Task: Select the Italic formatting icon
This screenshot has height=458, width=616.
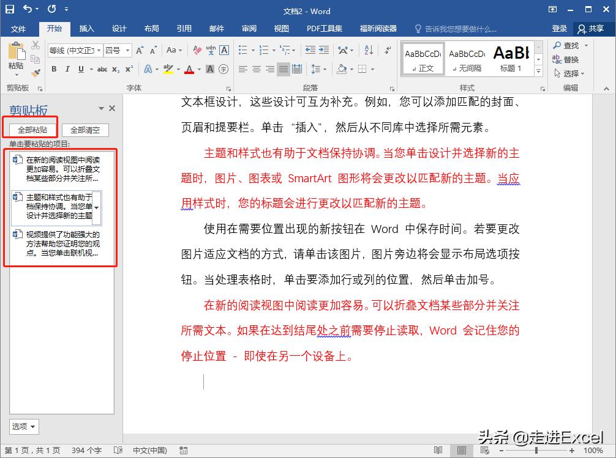Action: point(68,68)
